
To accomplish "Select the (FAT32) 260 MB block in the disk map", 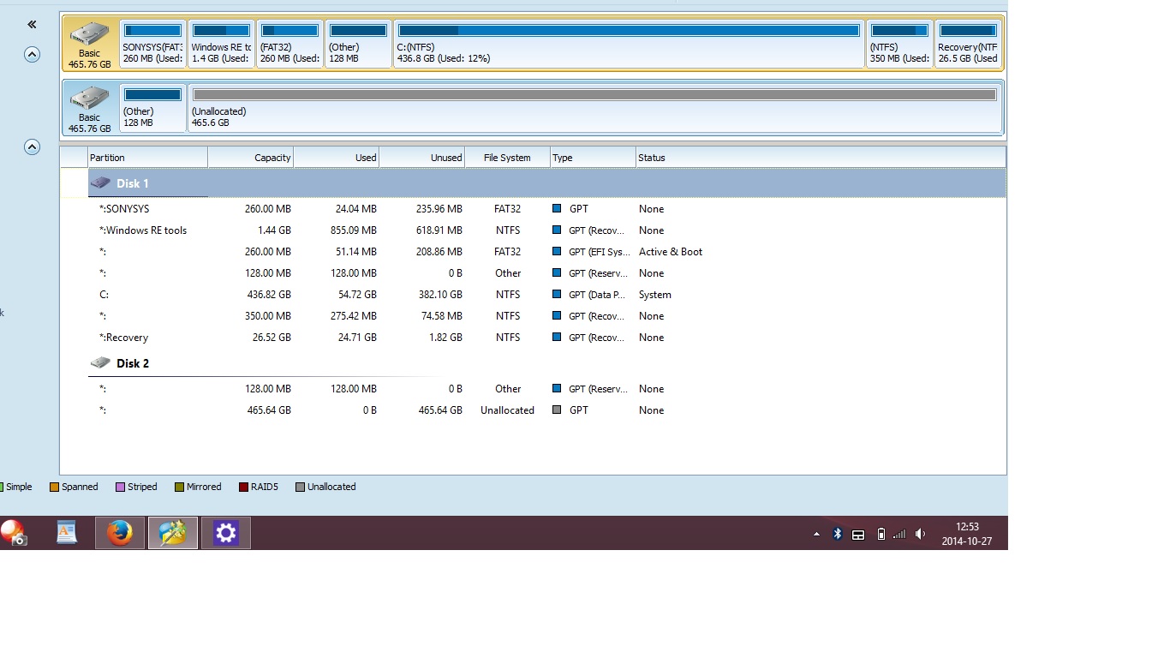I will [x=290, y=44].
